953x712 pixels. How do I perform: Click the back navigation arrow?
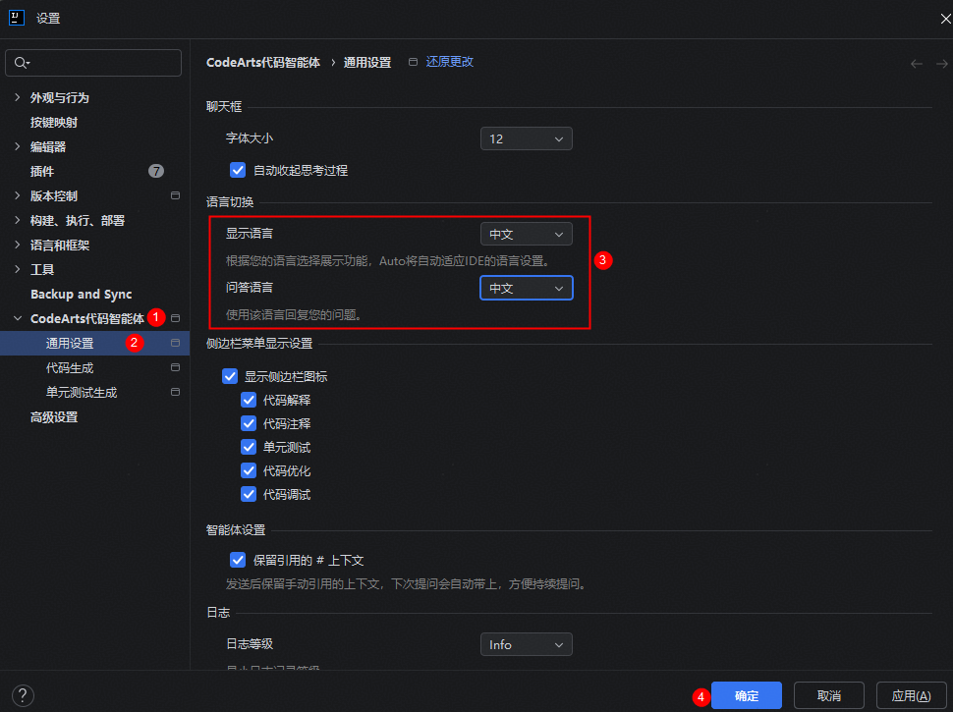pos(916,64)
